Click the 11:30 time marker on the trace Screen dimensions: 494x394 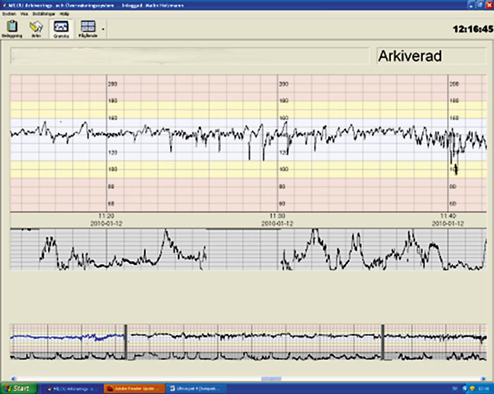tap(277, 216)
